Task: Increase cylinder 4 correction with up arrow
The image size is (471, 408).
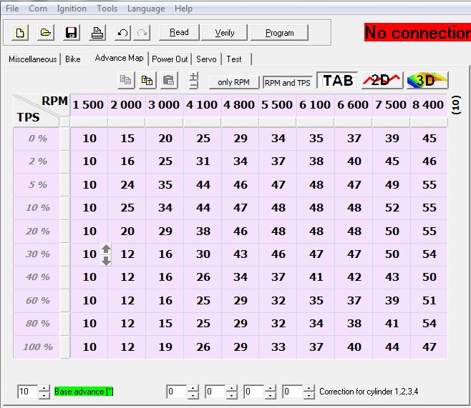Action: [309, 388]
